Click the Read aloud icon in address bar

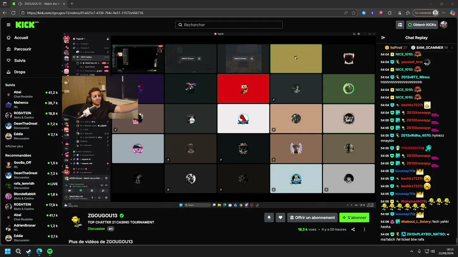(346, 13)
